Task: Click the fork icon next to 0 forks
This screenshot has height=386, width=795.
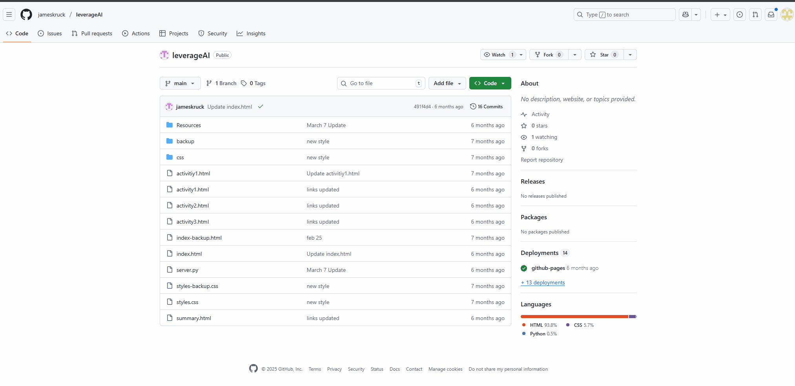Action: click(524, 149)
